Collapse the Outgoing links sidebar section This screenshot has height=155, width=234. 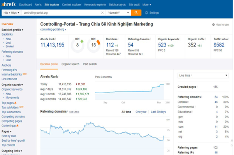click(x=12, y=151)
